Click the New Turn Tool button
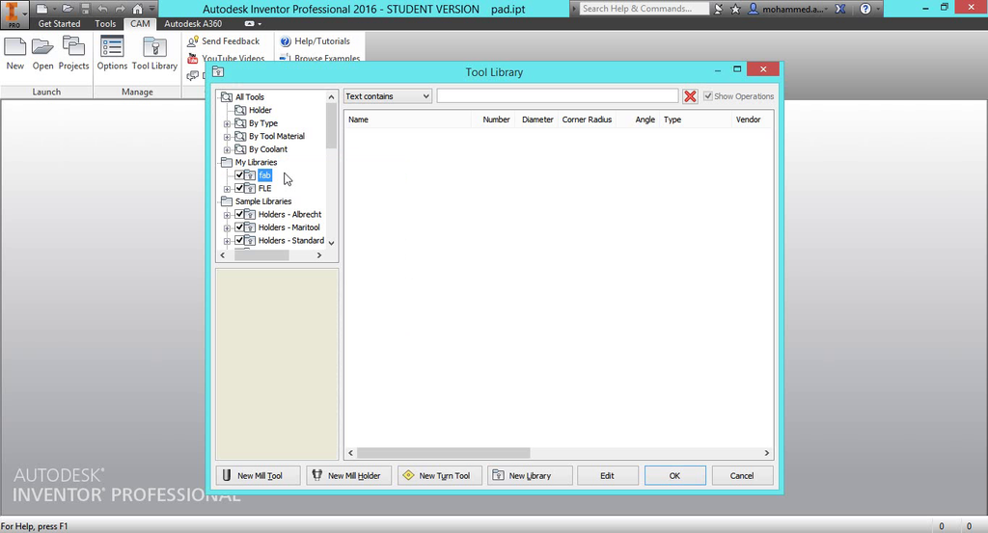Screen dimensions: 988x533 click(439, 476)
